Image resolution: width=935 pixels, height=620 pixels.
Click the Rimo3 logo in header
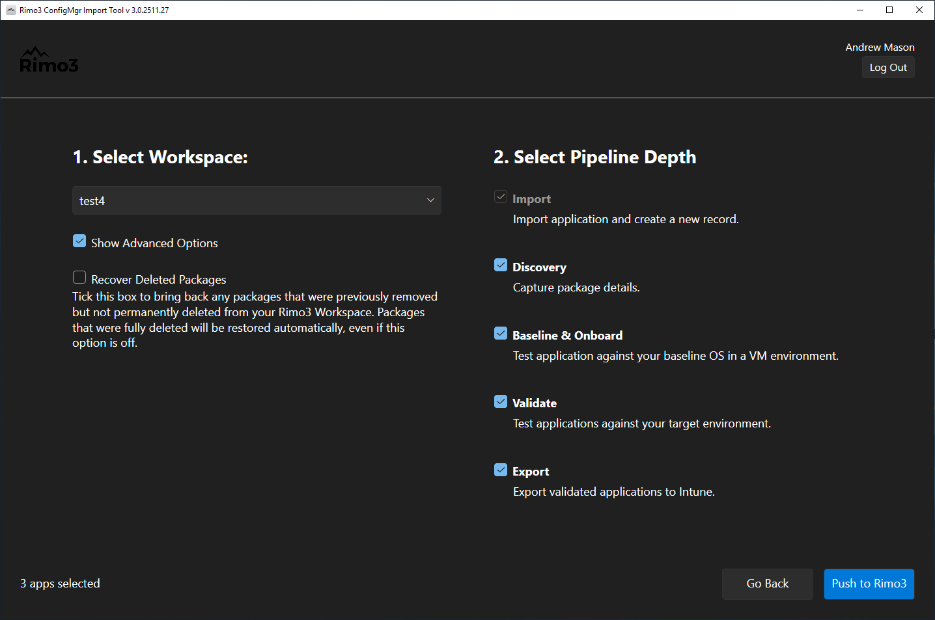[49, 61]
